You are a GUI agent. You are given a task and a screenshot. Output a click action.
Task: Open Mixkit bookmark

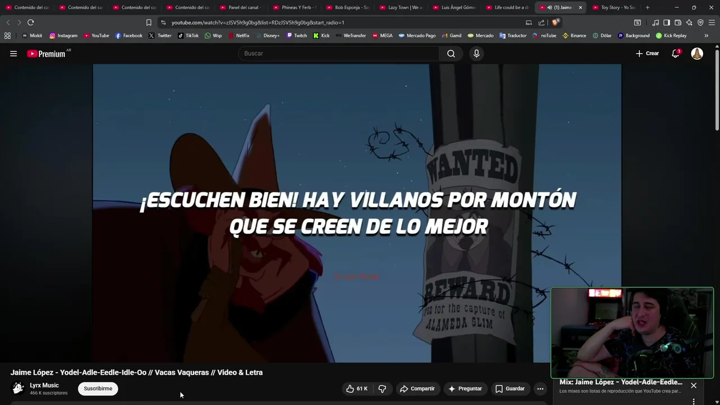[x=32, y=35]
